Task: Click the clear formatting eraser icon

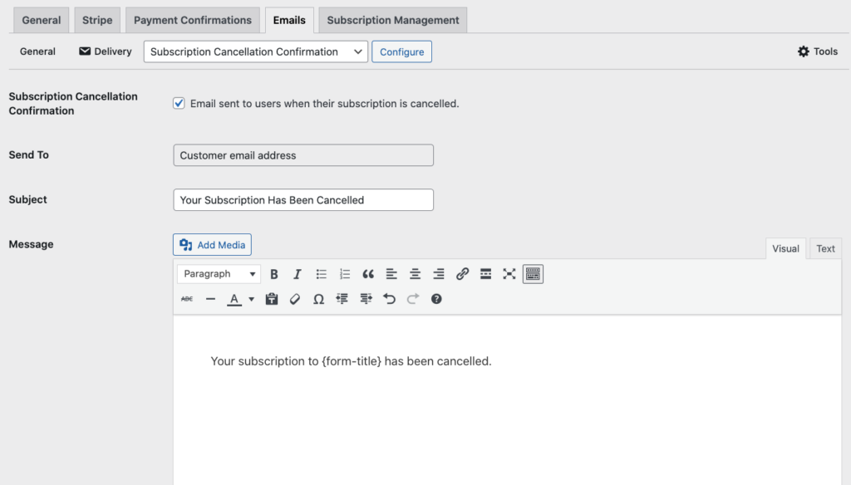Action: (294, 299)
